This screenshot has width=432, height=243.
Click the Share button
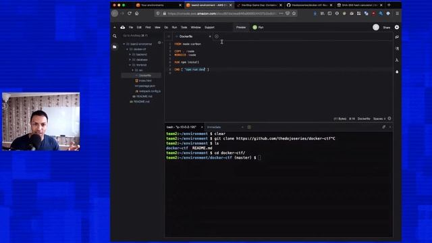pos(387,27)
